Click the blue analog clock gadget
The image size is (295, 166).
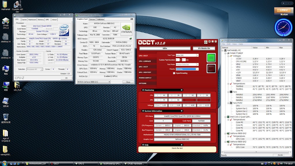pyautogui.click(x=283, y=27)
